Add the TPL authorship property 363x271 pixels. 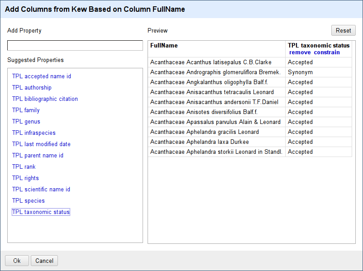coord(32,87)
